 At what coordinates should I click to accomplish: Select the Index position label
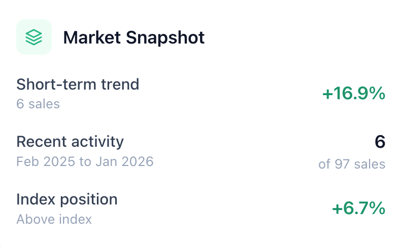67,199
